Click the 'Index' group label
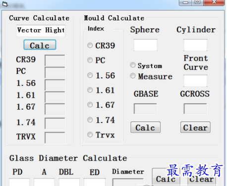 point(96,29)
